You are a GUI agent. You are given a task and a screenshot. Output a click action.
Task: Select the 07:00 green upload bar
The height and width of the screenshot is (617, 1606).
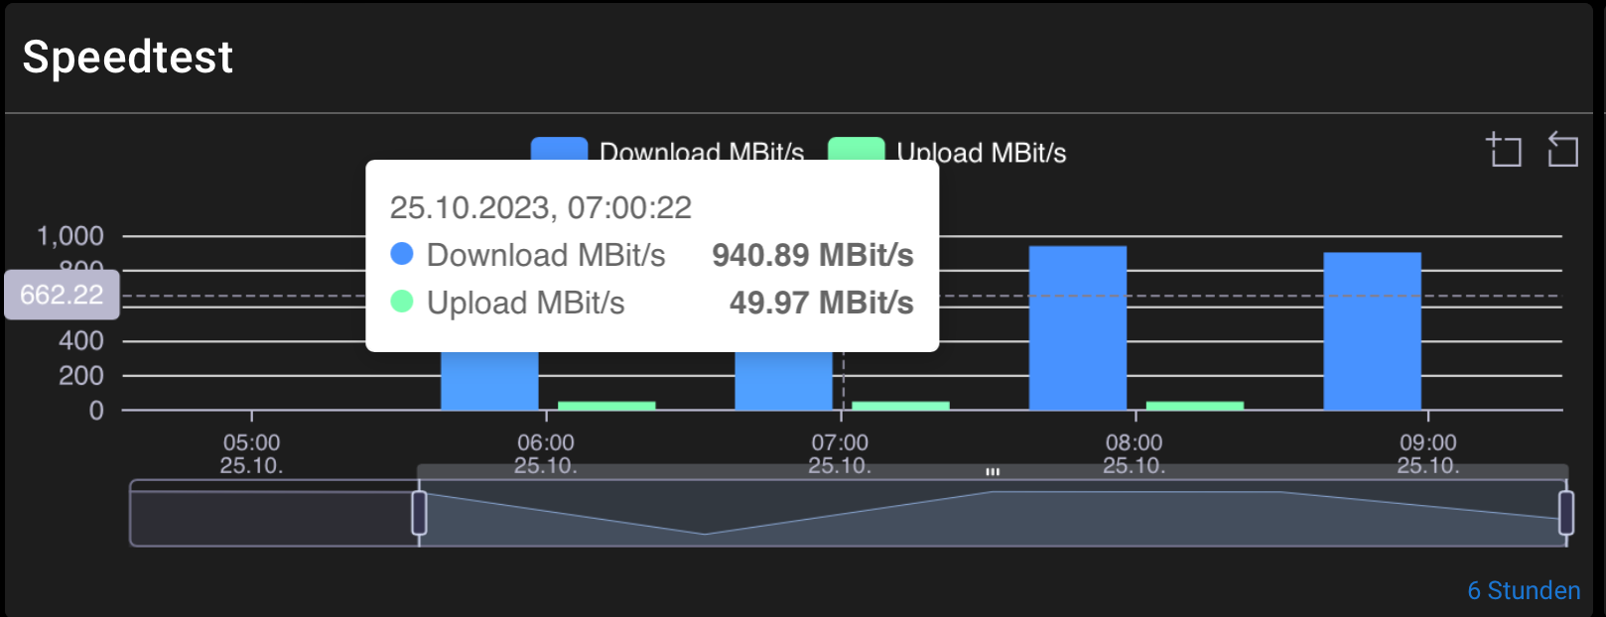(x=900, y=406)
